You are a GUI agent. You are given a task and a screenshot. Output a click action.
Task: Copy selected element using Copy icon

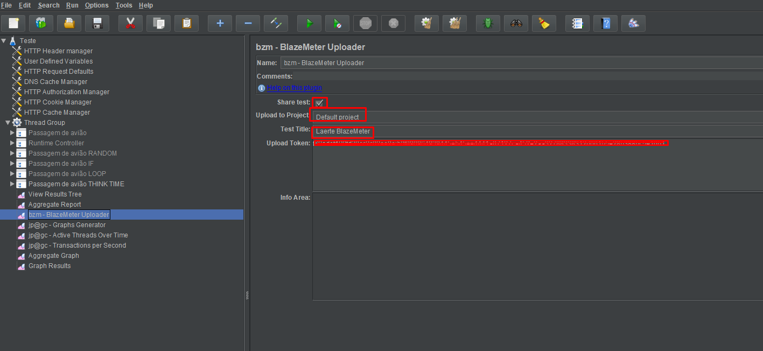click(158, 23)
